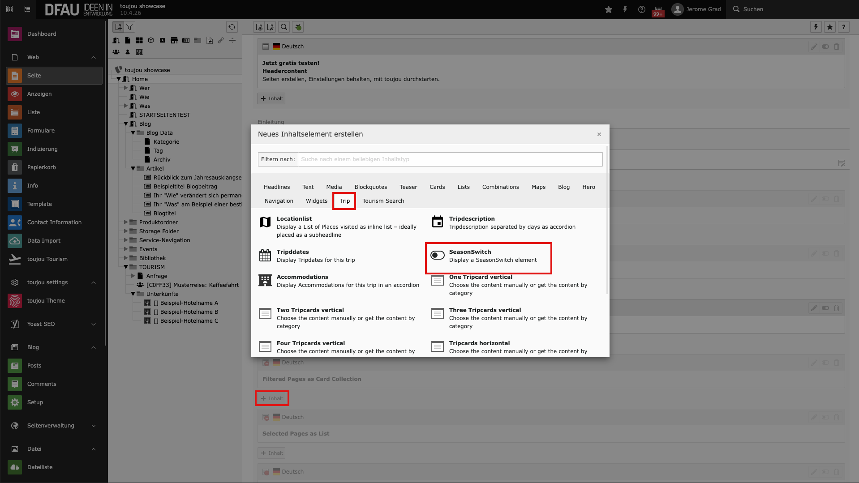Open the Blockquotes tab
This screenshot has width=859, height=483.
(x=370, y=187)
